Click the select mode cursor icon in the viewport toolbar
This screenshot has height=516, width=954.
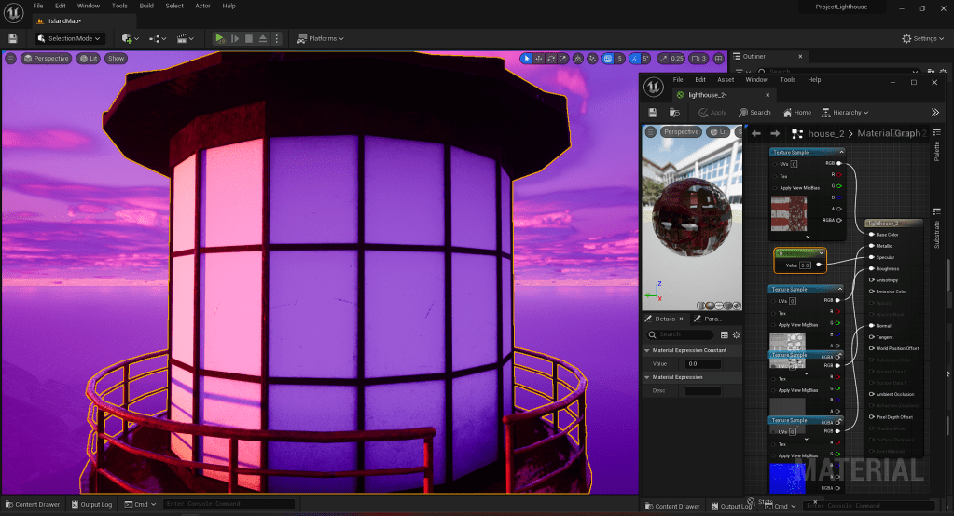pyautogui.click(x=527, y=59)
